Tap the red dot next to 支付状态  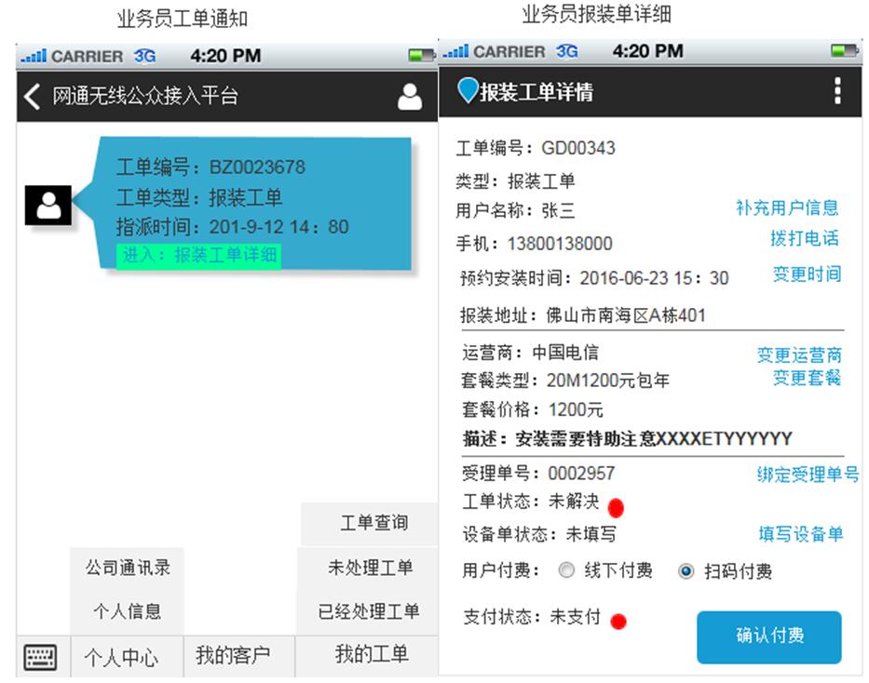618,621
